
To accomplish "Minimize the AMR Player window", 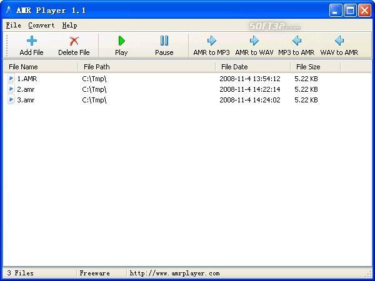I will point(335,11).
